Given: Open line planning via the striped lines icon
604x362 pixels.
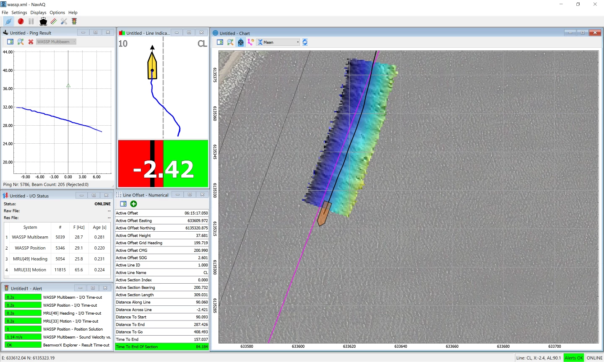Looking at the screenshot, I should click(x=54, y=21).
